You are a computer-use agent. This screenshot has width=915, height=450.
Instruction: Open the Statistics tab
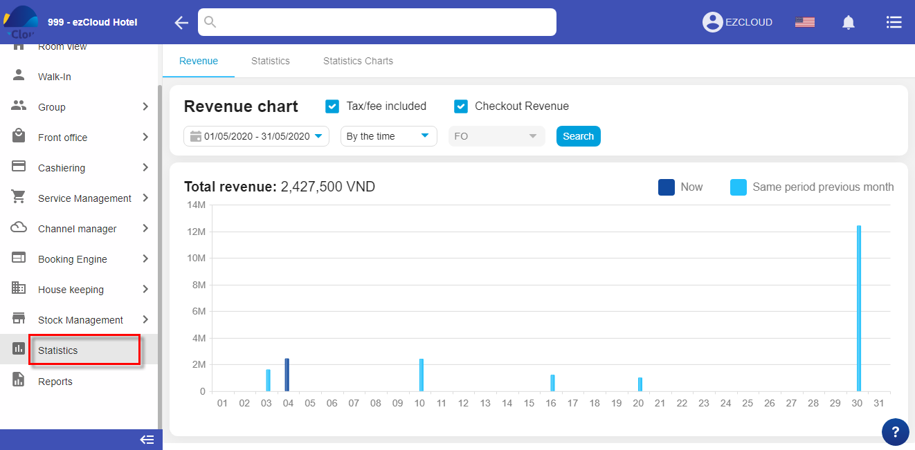point(270,61)
